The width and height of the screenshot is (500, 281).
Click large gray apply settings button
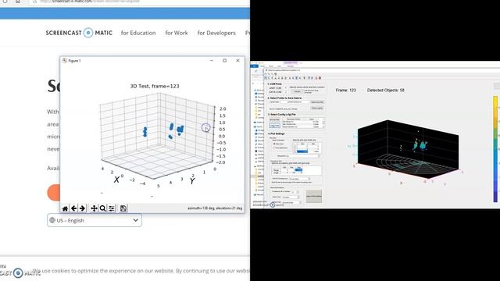(314, 196)
